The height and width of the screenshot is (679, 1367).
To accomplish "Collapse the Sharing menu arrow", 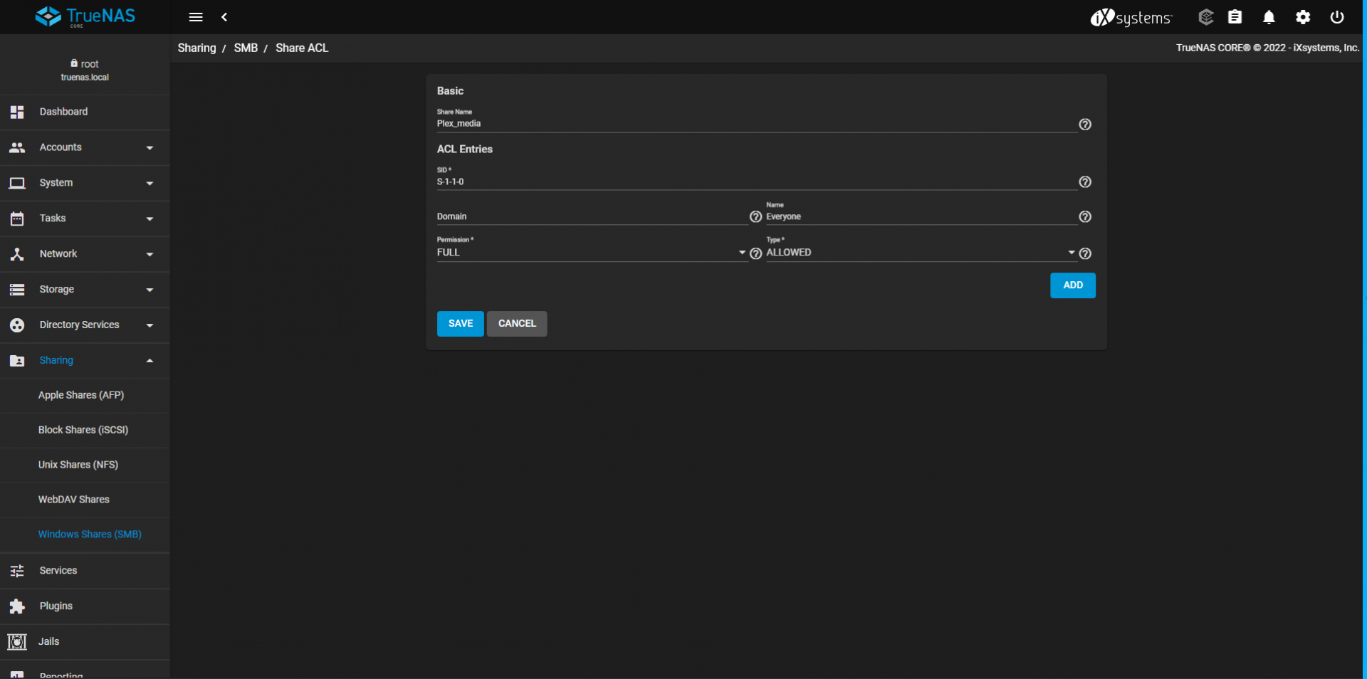I will 150,361.
